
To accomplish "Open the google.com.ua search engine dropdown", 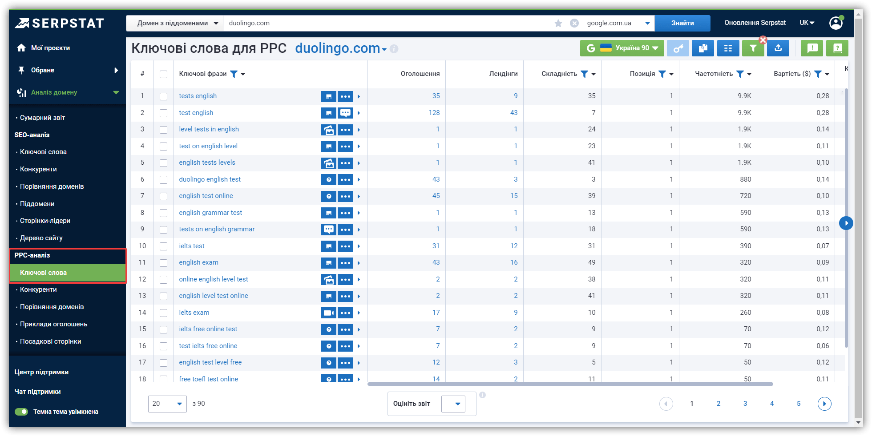I will pyautogui.click(x=618, y=23).
